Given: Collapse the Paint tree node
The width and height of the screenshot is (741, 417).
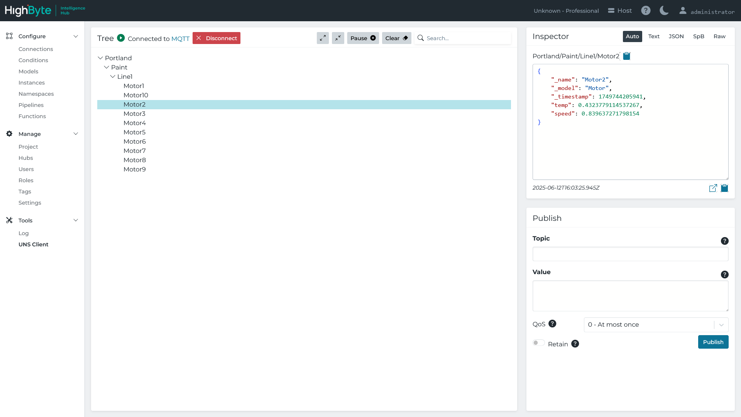Looking at the screenshot, I should point(107,67).
